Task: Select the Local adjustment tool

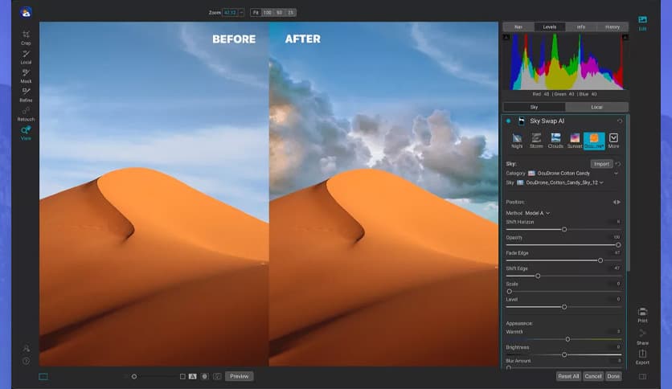Action: click(x=26, y=56)
